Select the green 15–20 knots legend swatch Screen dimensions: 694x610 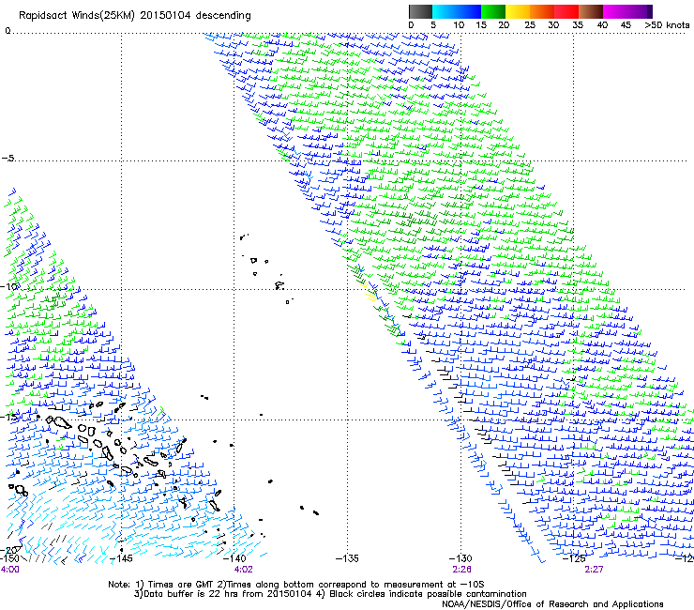(x=493, y=11)
